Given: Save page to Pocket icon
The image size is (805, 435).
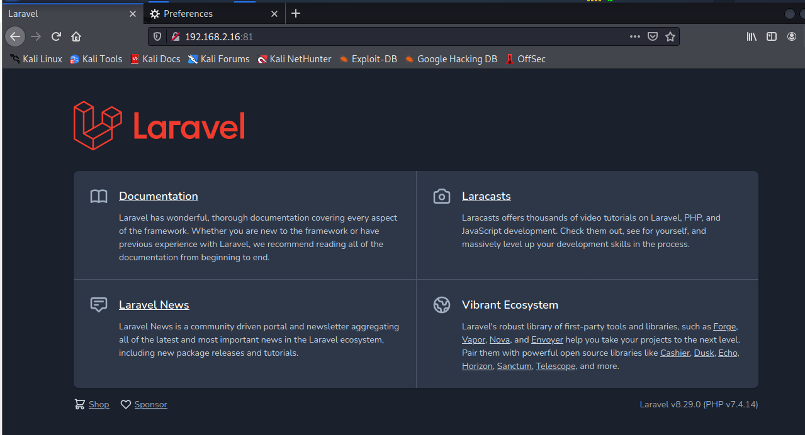Looking at the screenshot, I should click(x=653, y=36).
